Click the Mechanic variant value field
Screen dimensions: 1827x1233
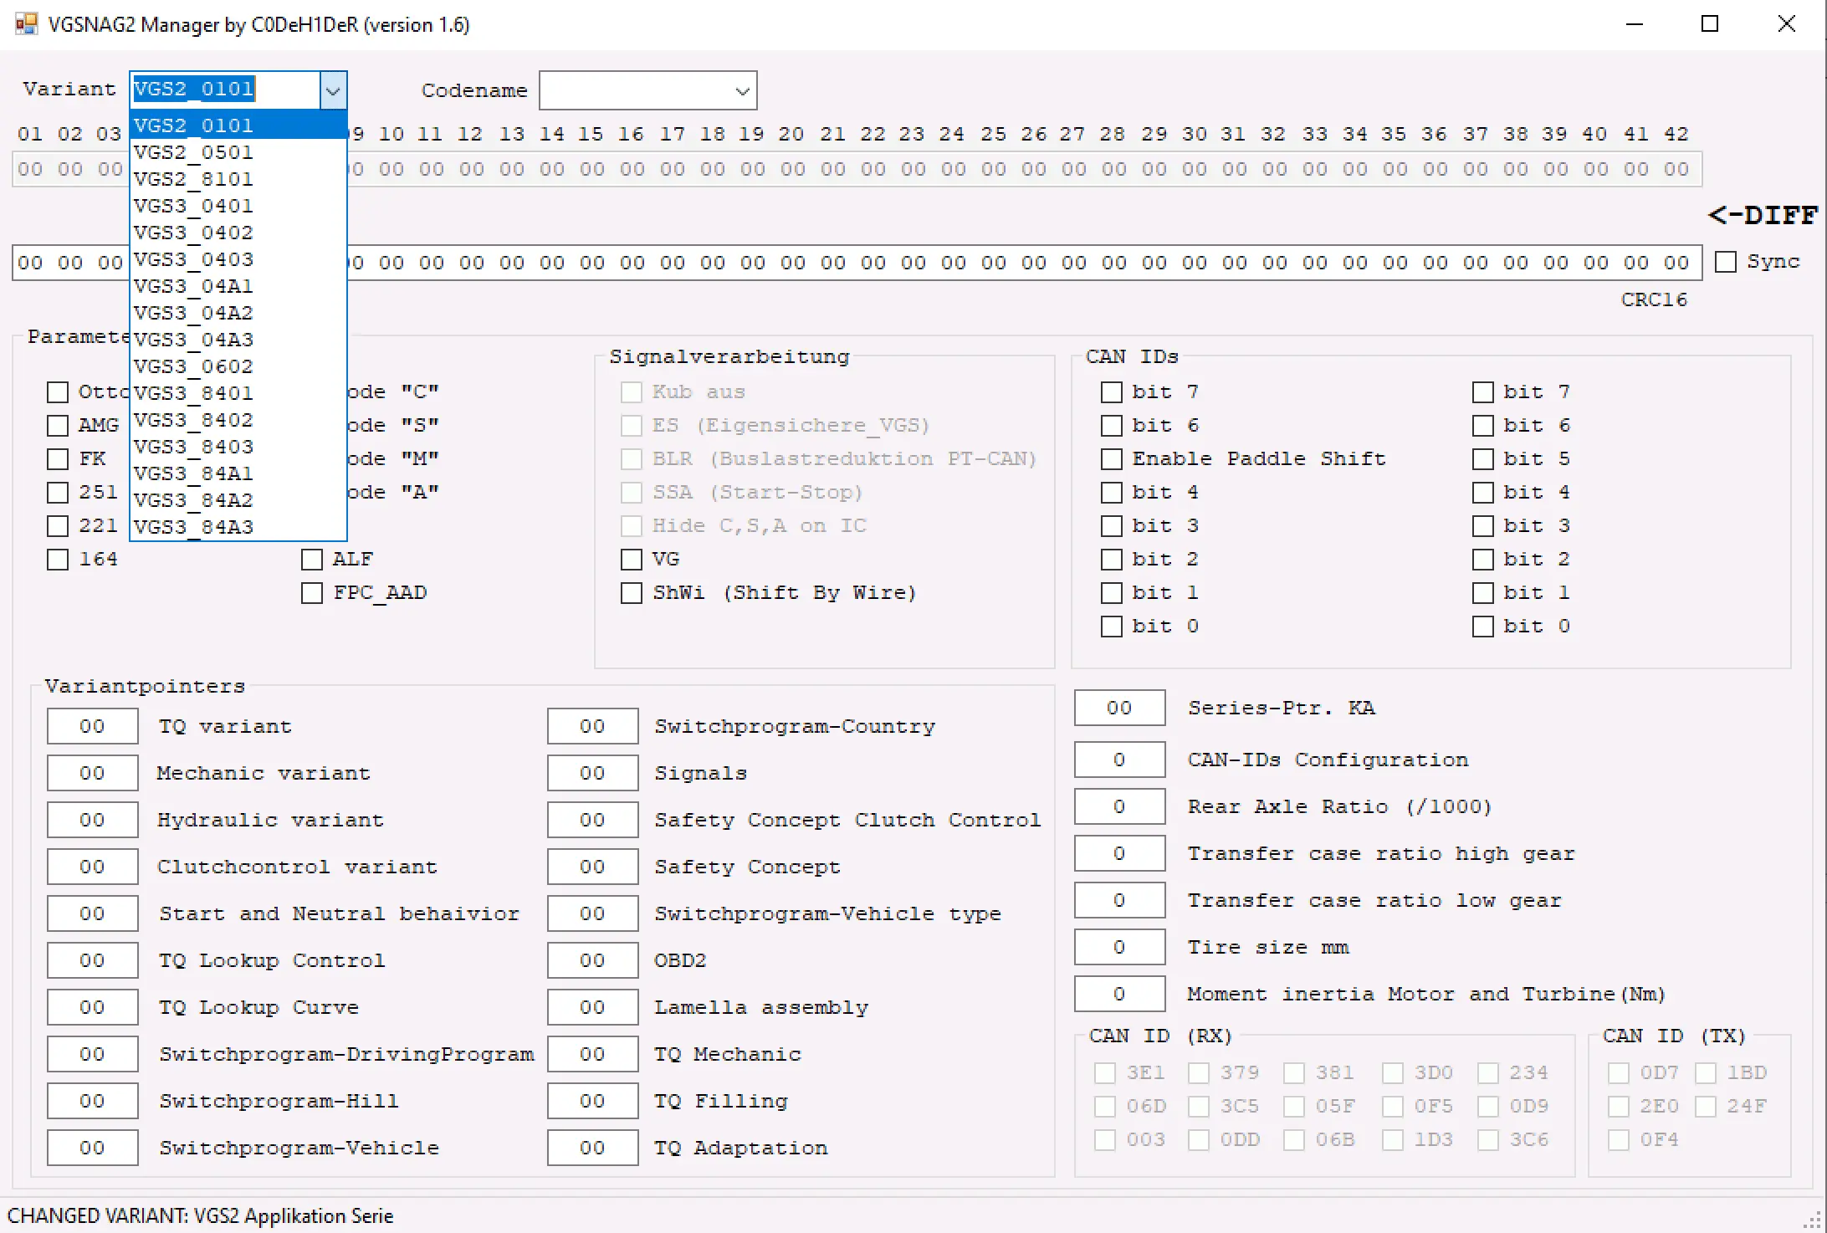coord(92,773)
